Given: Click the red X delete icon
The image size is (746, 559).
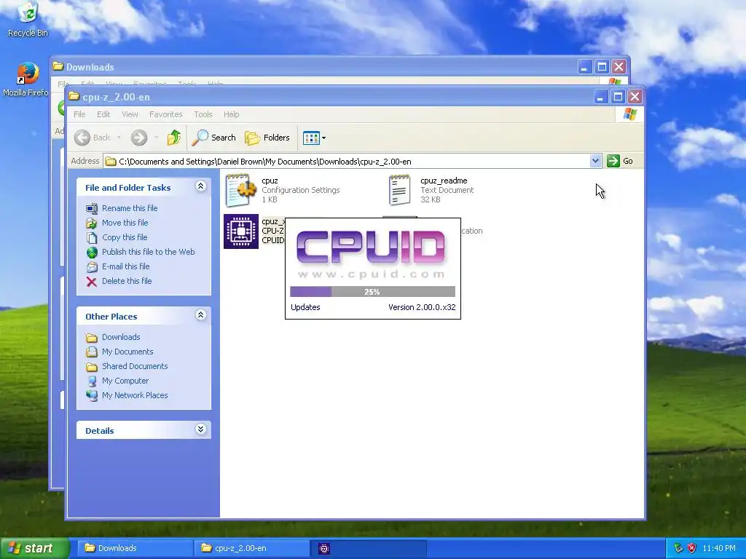Looking at the screenshot, I should click(92, 282).
